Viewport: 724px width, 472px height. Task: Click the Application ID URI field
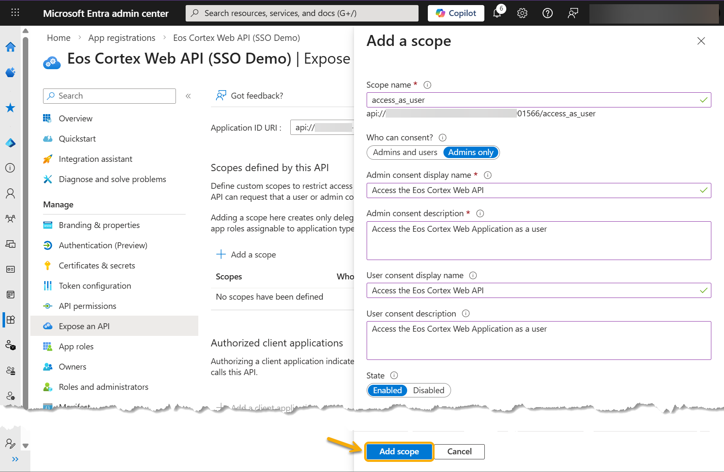(322, 127)
